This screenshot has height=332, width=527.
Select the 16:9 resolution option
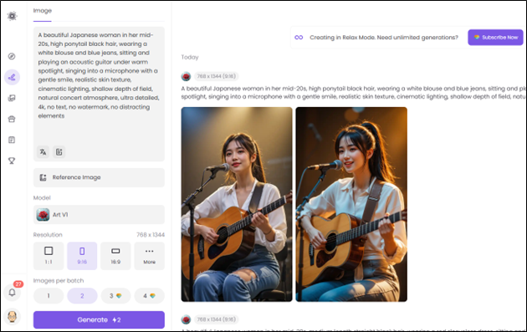[x=115, y=256]
